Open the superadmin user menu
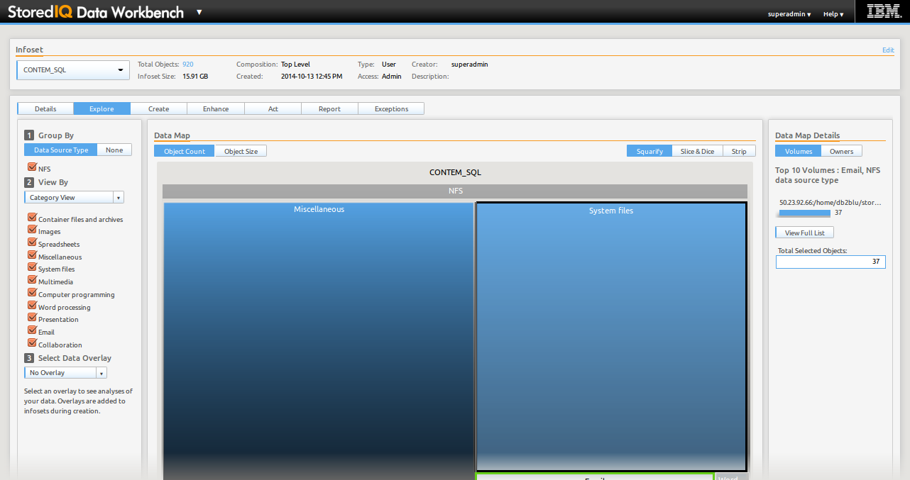 pyautogui.click(x=789, y=14)
